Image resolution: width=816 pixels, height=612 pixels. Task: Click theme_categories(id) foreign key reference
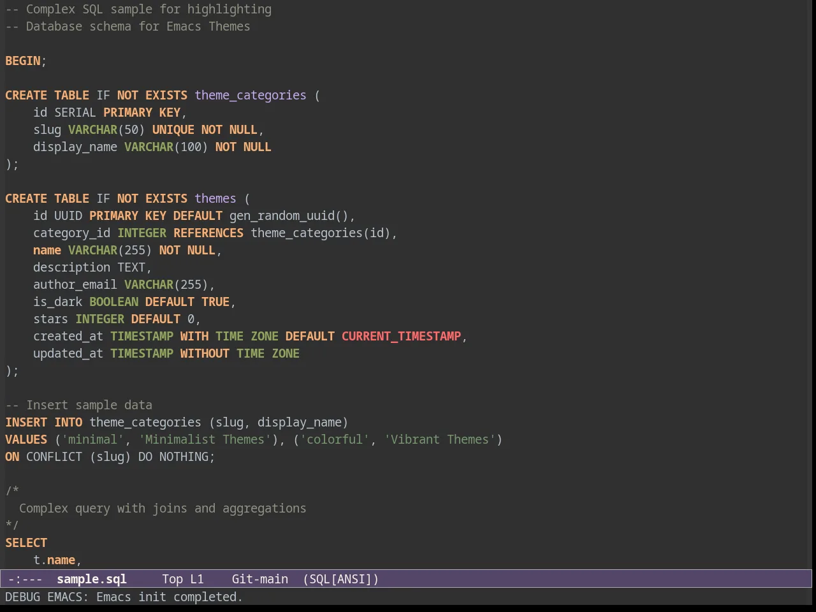321,233
